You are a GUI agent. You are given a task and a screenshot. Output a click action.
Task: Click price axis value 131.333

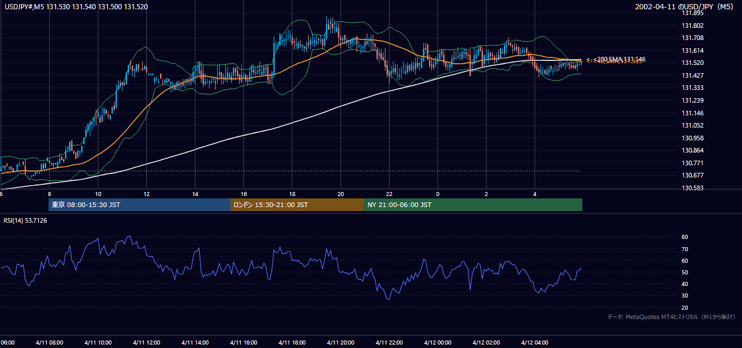click(692, 88)
